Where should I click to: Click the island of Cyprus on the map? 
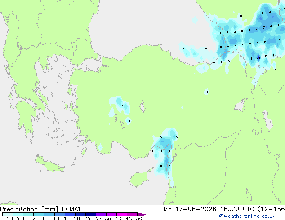140,178
